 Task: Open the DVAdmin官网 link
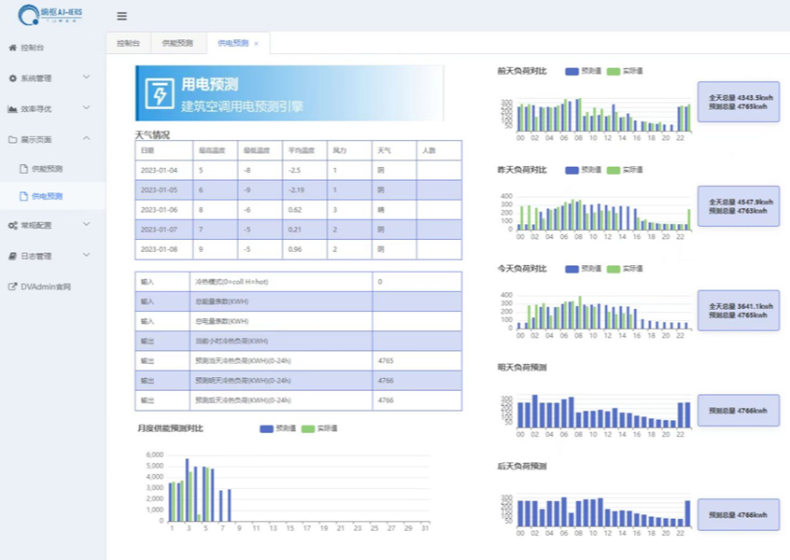(45, 287)
